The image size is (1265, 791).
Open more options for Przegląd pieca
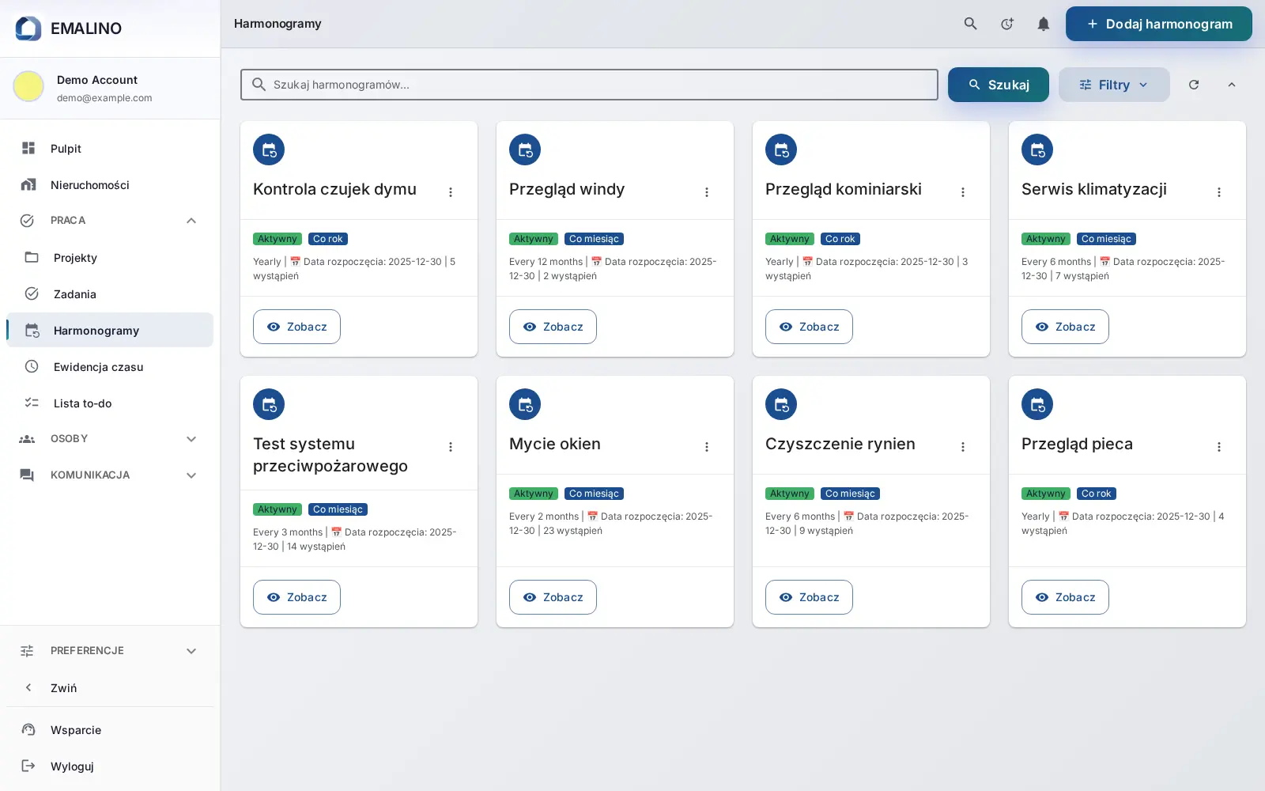1219,447
